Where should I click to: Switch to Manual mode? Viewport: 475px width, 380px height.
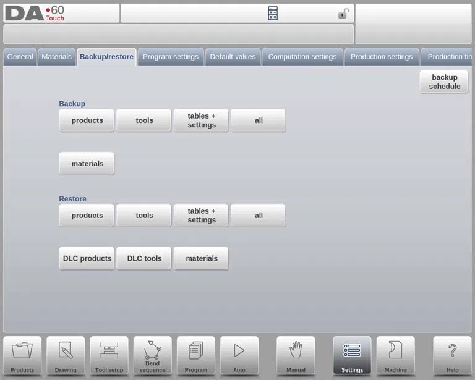(296, 356)
